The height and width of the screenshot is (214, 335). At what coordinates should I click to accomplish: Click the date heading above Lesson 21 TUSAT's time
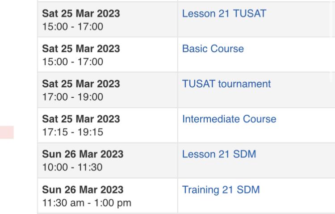tap(81, 13)
